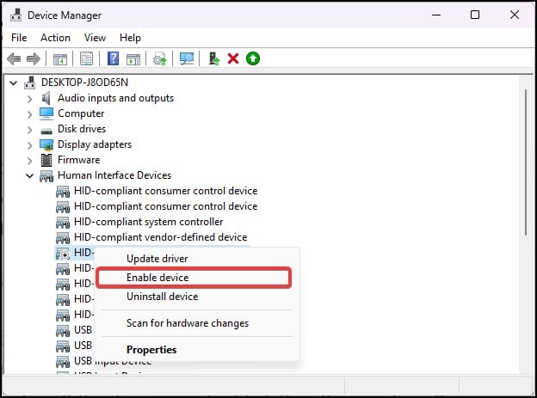The width and height of the screenshot is (537, 398).
Task: Click the Forward arrow toolbar icon
Action: [x=34, y=58]
